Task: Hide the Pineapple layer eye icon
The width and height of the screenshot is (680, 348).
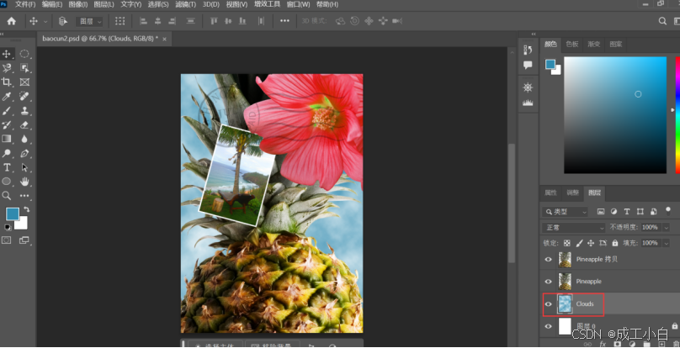Action: tap(548, 282)
